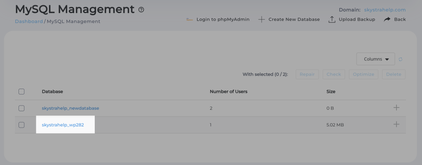Sort by the Size column header
The width and height of the screenshot is (422, 165).
tap(331, 92)
